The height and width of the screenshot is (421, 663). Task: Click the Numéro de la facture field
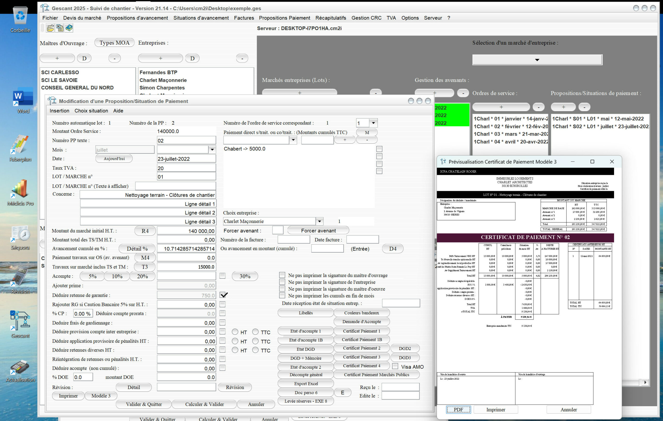click(293, 240)
